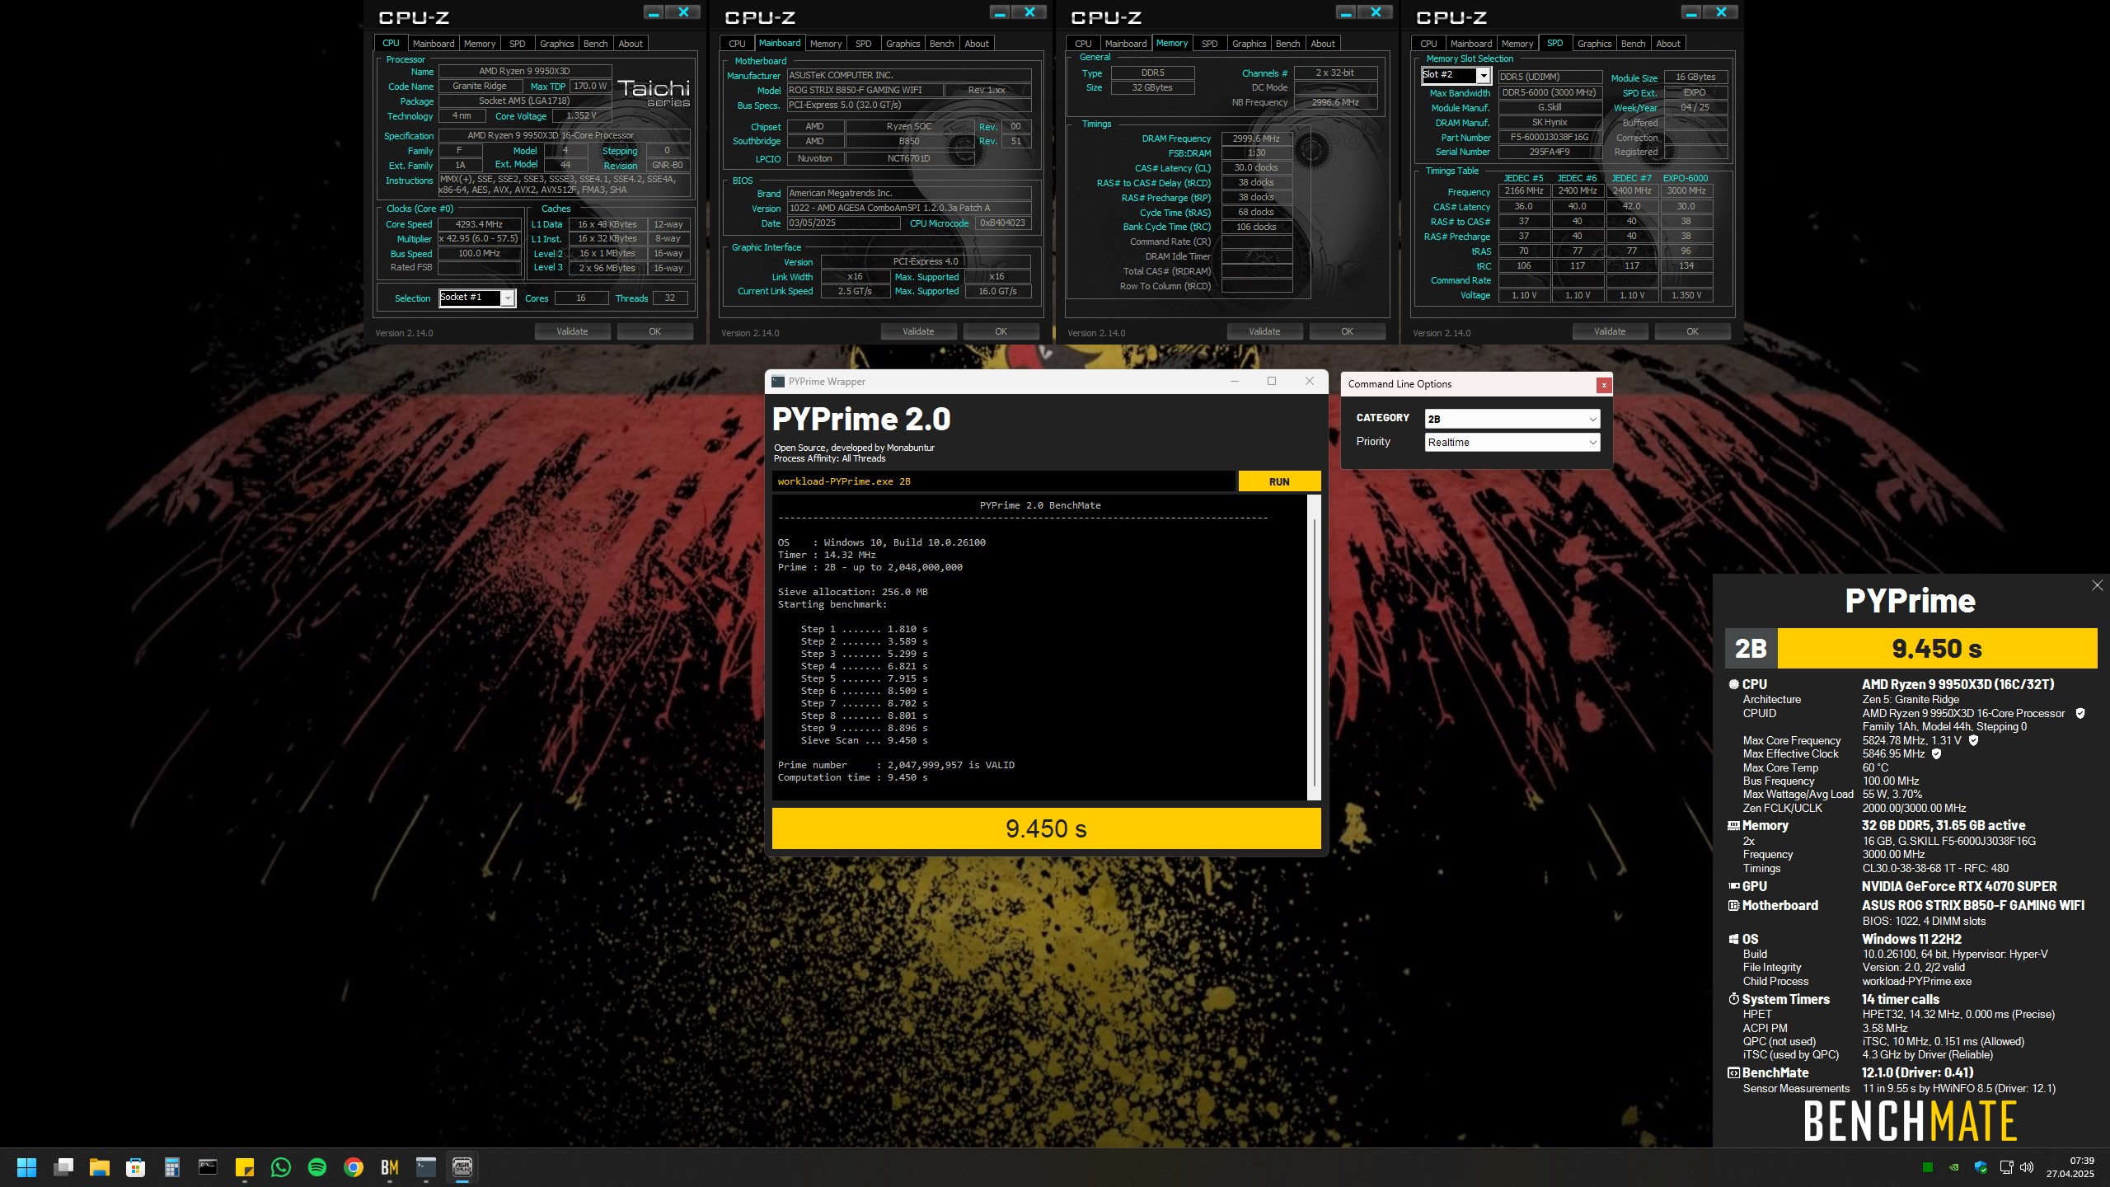The width and height of the screenshot is (2110, 1187).
Task: Close the BenchMate PYPrime result panel
Action: 2097,585
